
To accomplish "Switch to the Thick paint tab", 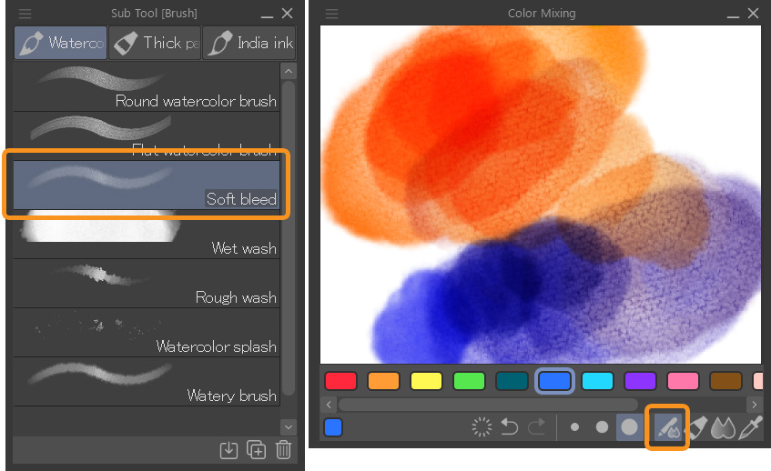I will tap(155, 43).
